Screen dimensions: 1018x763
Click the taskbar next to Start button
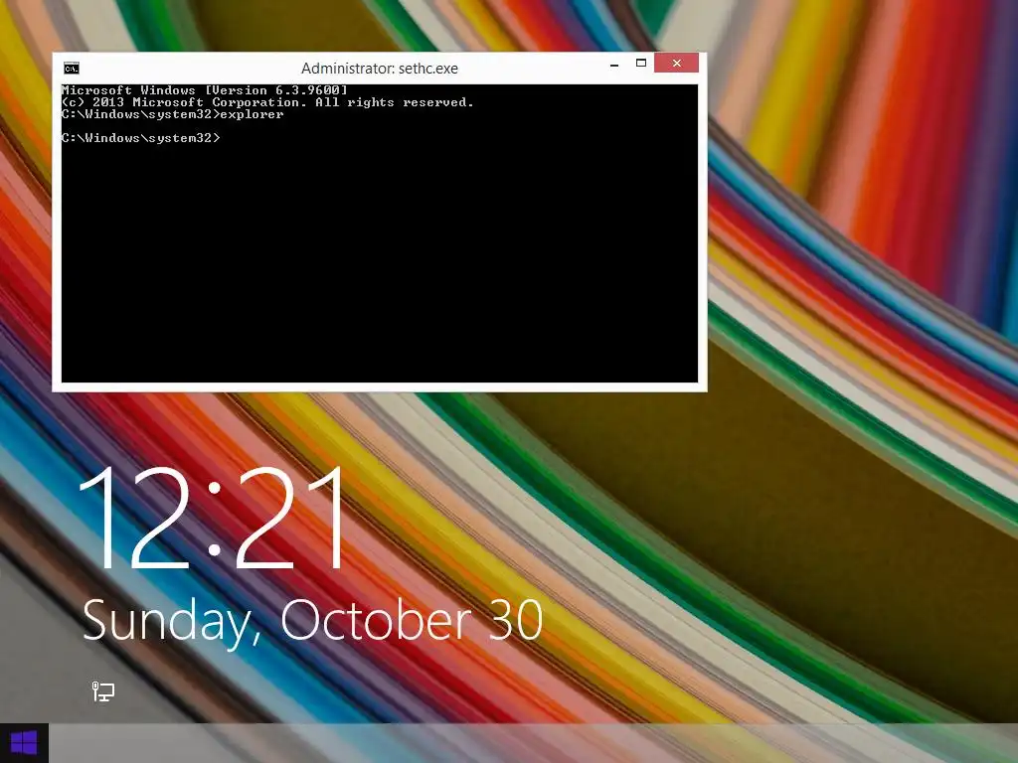tap(533, 743)
